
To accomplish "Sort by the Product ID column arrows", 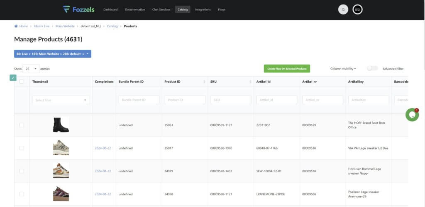I will [204, 82].
